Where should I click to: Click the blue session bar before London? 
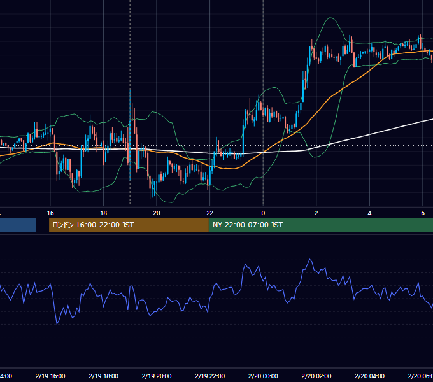(x=18, y=225)
